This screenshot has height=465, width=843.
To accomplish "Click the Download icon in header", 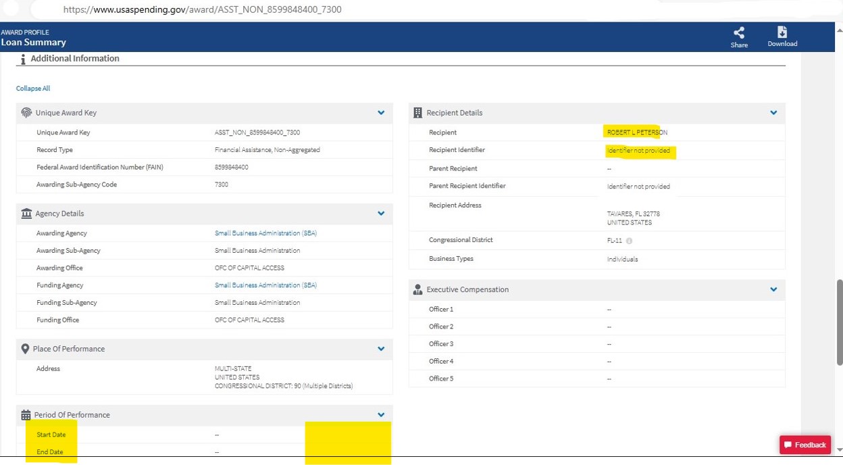I will 782,32.
